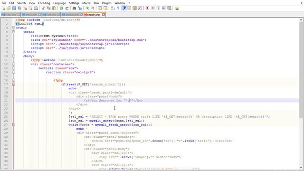
Task: Click the Copy toolbar icon
Action: tap(48, 8)
